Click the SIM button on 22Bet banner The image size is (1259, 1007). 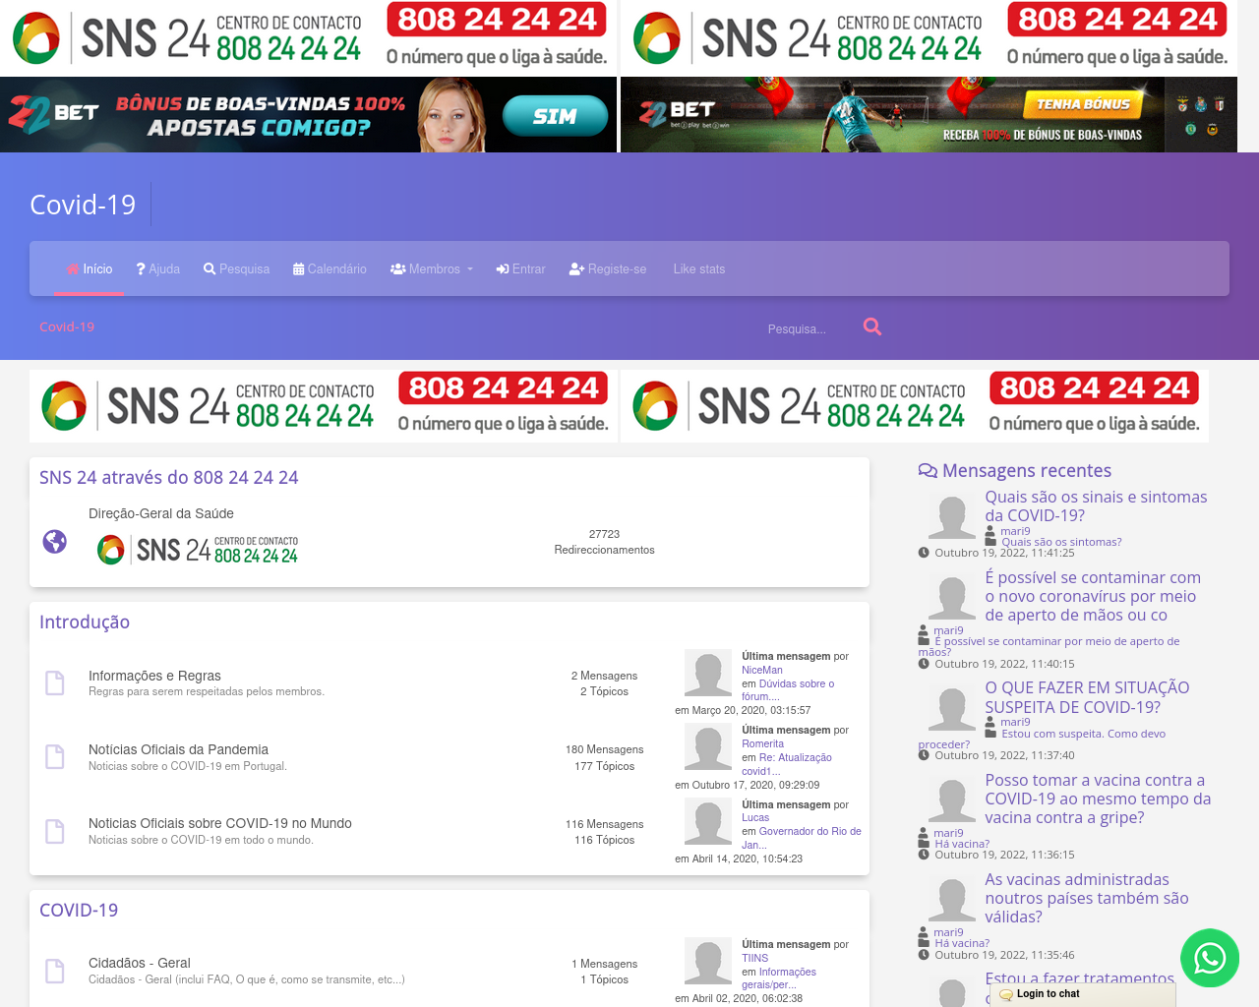tap(555, 116)
